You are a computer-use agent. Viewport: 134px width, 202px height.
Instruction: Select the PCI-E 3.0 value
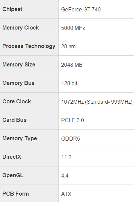(x=73, y=120)
